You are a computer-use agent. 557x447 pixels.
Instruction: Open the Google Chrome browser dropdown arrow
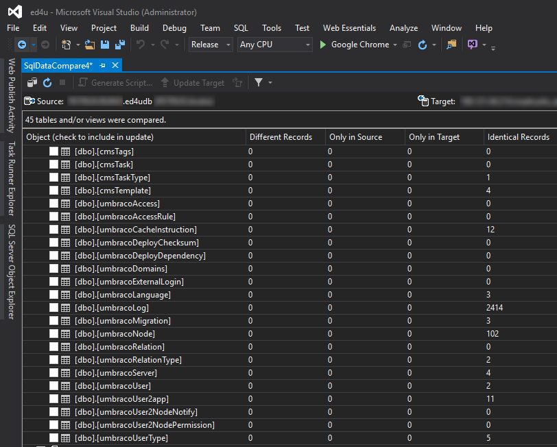pyautogui.click(x=395, y=45)
